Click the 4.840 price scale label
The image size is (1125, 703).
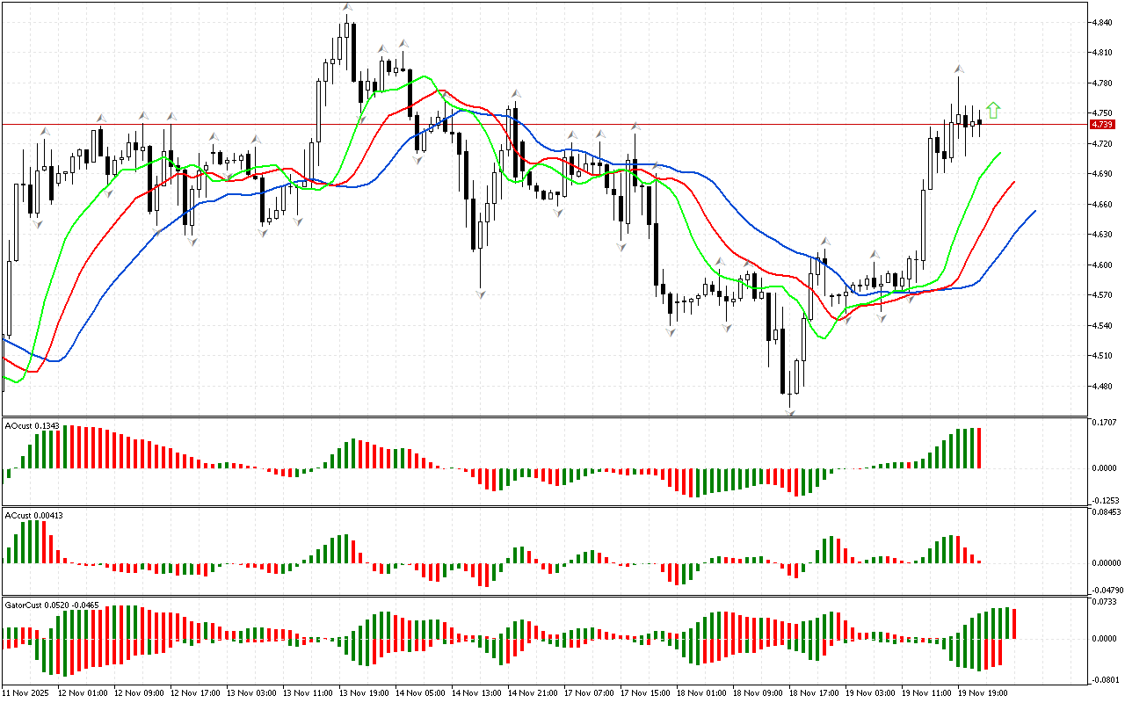coord(1102,23)
